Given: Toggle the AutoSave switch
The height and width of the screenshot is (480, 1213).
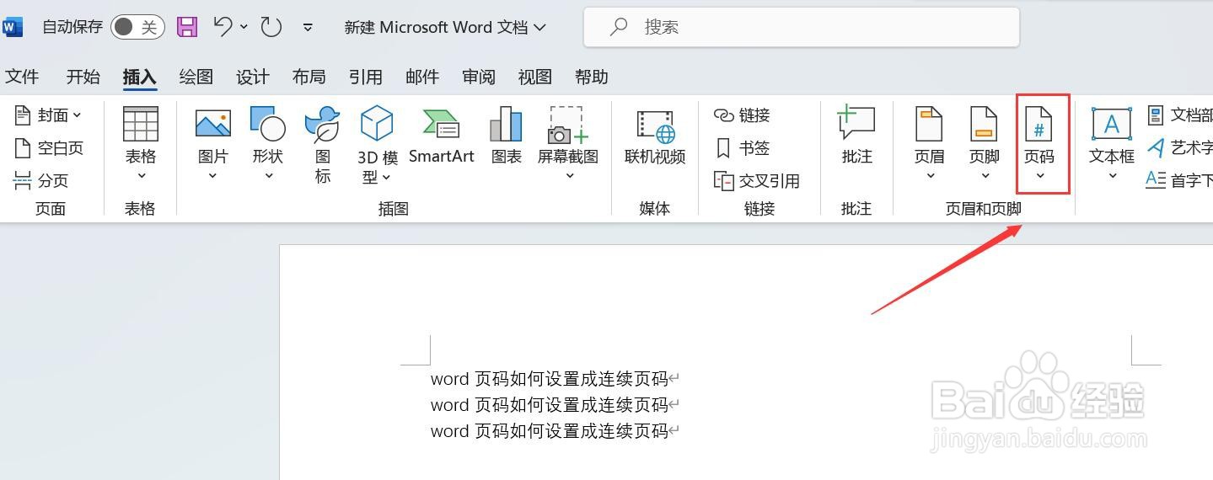Looking at the screenshot, I should 136,27.
